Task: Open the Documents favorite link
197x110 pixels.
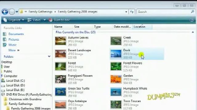Action: coord(16,34)
